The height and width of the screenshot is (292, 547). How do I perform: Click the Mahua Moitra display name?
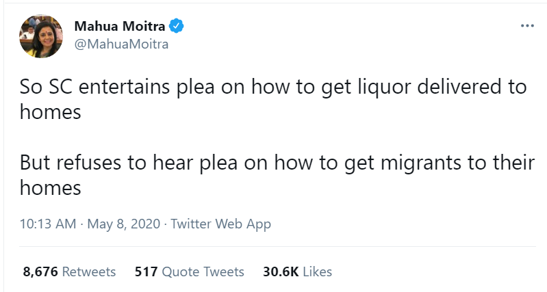click(120, 26)
